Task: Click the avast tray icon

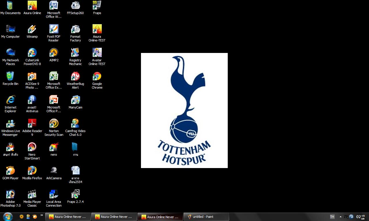Action: 351,217
